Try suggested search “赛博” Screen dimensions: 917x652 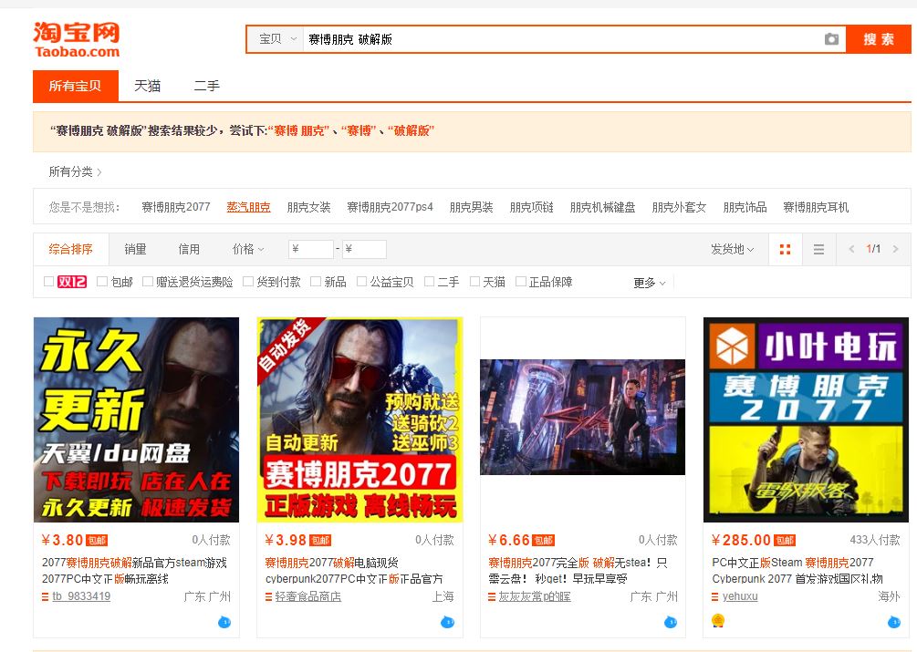tap(359, 130)
